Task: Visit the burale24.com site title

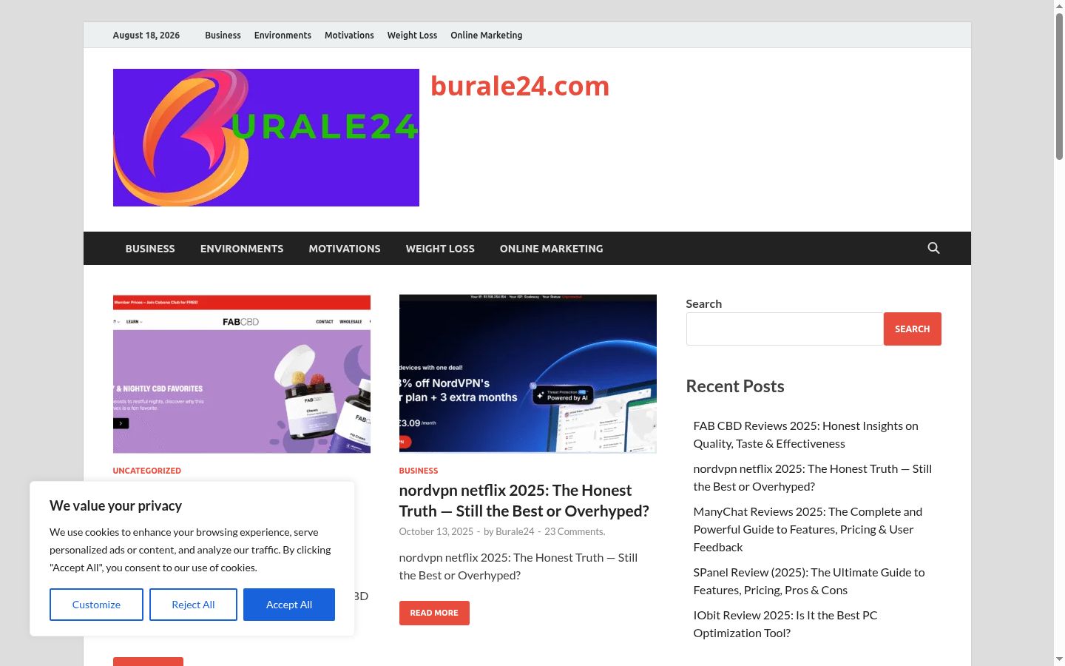Action: pos(520,86)
